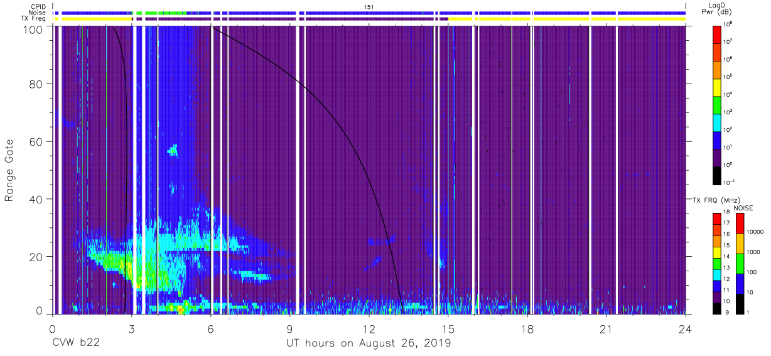Pick the green segment of NOISE colorbar

point(740,263)
